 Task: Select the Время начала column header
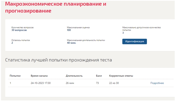[39, 76]
